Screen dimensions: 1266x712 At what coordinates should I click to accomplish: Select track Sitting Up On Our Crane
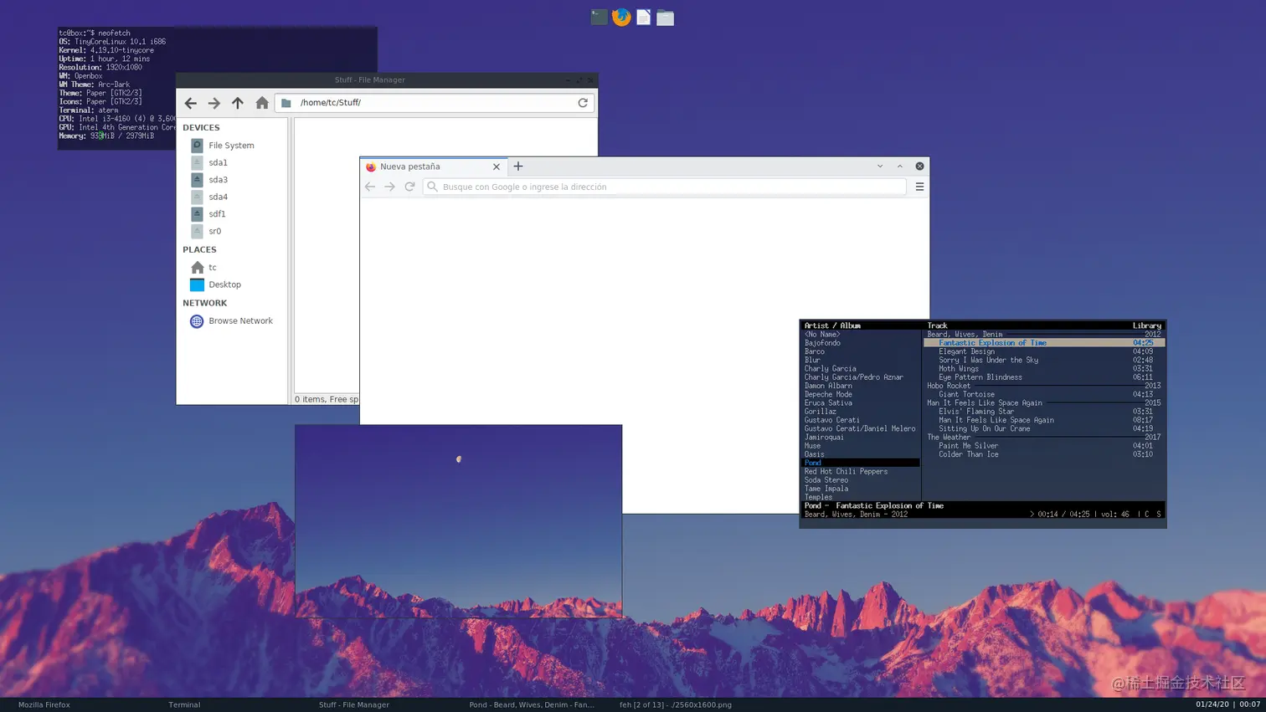click(x=984, y=428)
